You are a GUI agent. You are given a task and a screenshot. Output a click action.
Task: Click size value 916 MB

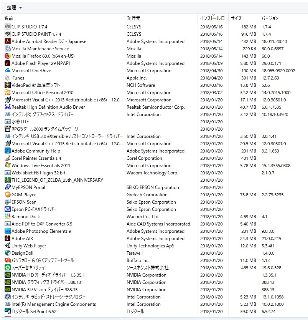(249, 34)
